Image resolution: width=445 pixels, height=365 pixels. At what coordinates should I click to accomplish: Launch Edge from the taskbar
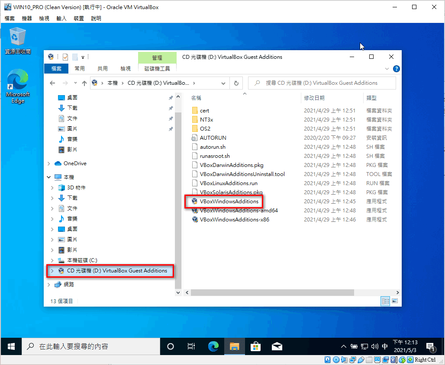tap(213, 346)
